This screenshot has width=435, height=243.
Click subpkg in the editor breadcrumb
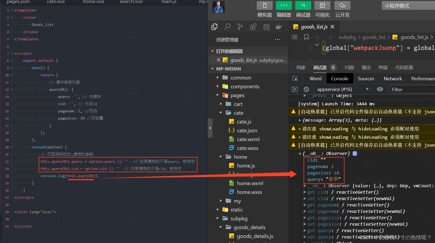[x=347, y=37]
